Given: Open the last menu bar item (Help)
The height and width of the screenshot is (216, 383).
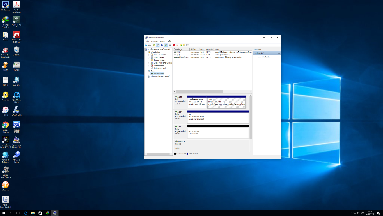Looking at the screenshot, I should [x=169, y=41].
